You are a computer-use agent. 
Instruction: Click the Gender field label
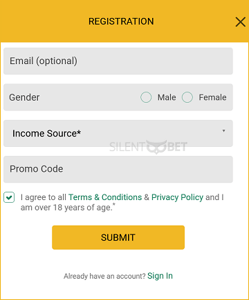(24, 97)
